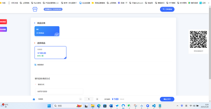Click the 确认支付 confirm payment button
211x109 pixels.
pyautogui.click(x=167, y=99)
